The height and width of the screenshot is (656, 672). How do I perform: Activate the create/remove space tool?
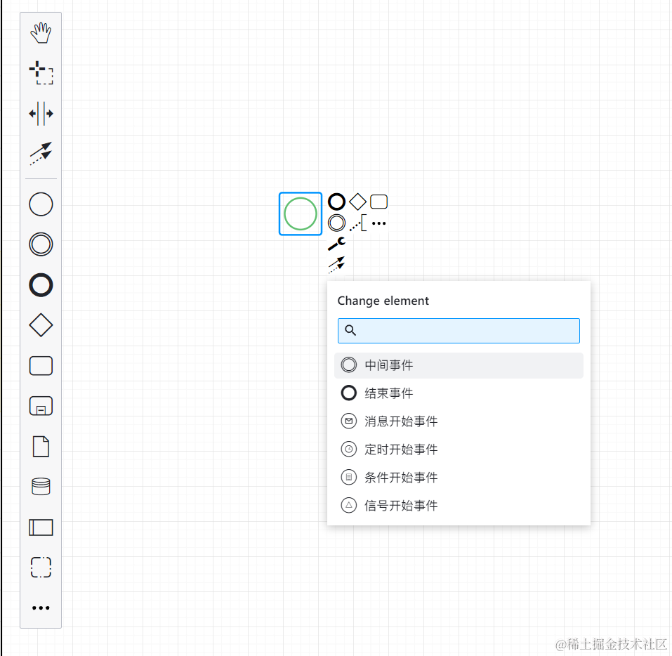point(41,113)
